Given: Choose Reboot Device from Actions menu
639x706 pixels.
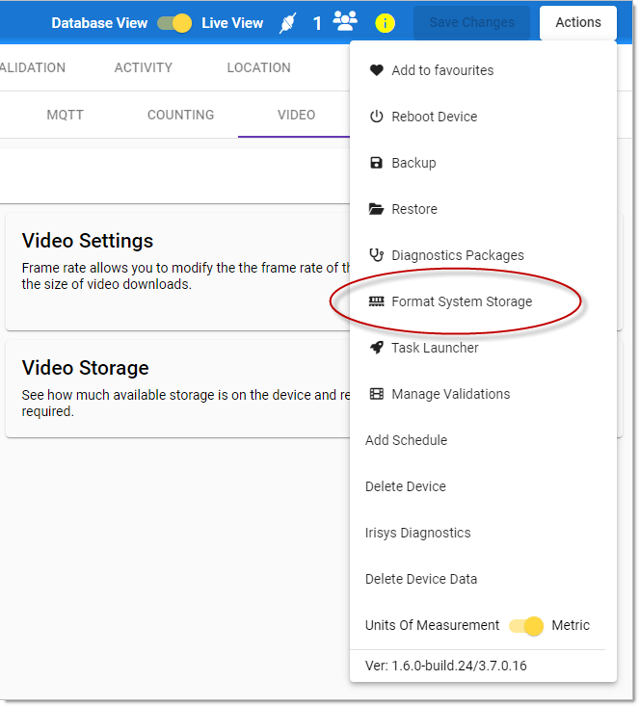Looking at the screenshot, I should point(483,117).
